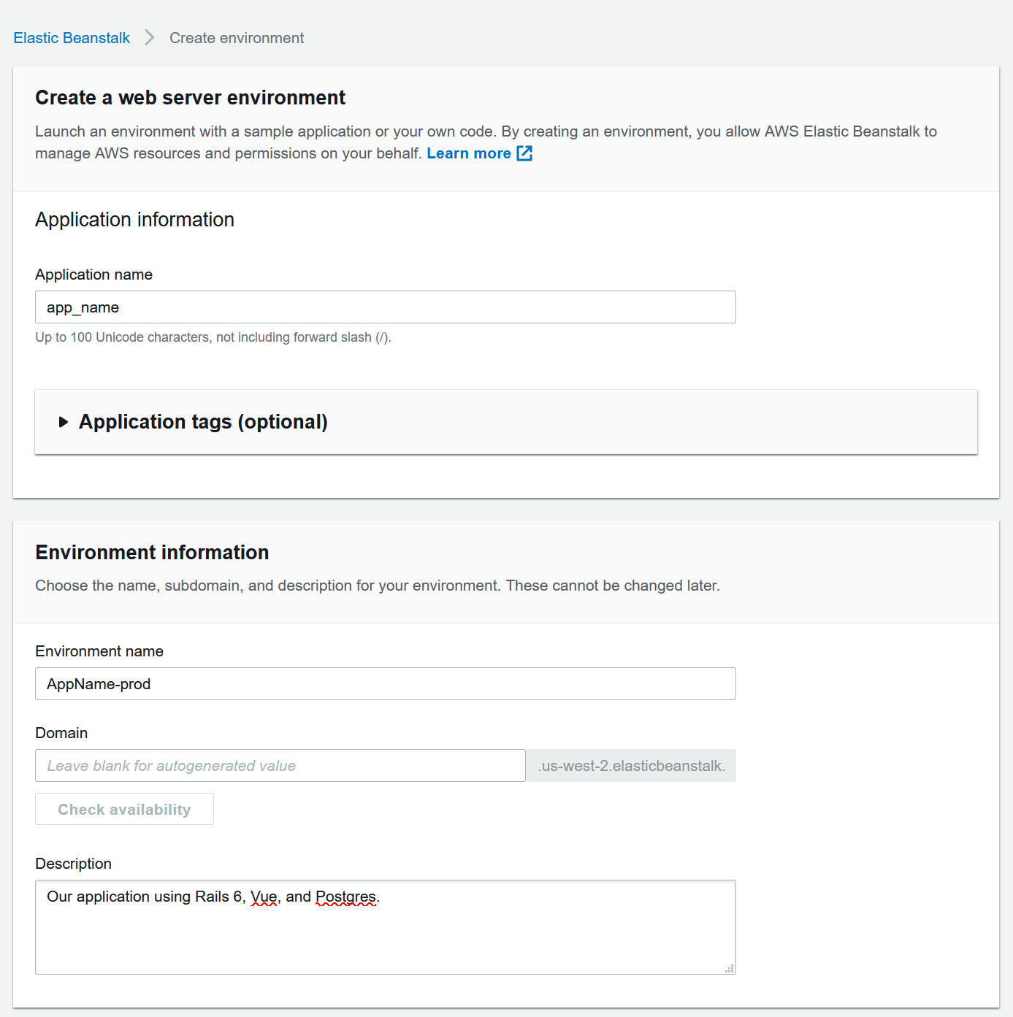Expand the Application tags disclosure triangle

click(64, 422)
